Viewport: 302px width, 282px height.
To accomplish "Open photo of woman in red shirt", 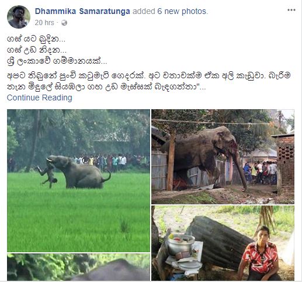I will tap(223, 243).
